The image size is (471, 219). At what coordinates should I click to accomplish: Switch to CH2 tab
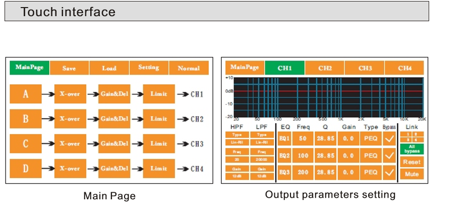click(x=325, y=68)
